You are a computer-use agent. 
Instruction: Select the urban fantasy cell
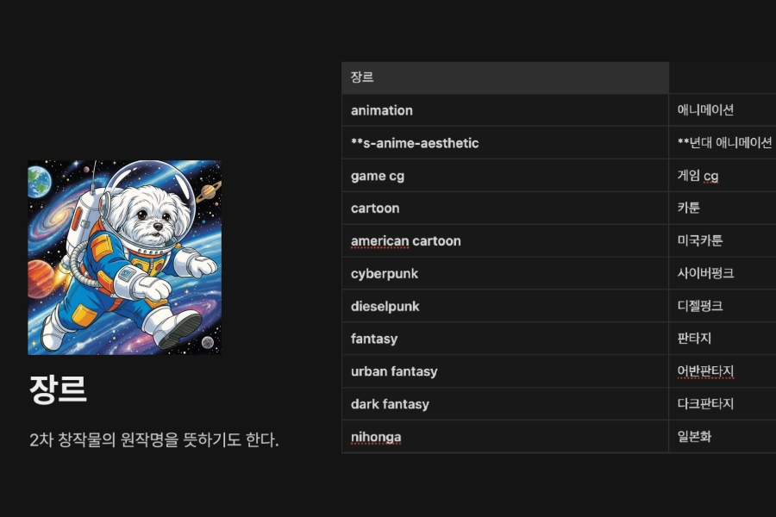pos(505,371)
